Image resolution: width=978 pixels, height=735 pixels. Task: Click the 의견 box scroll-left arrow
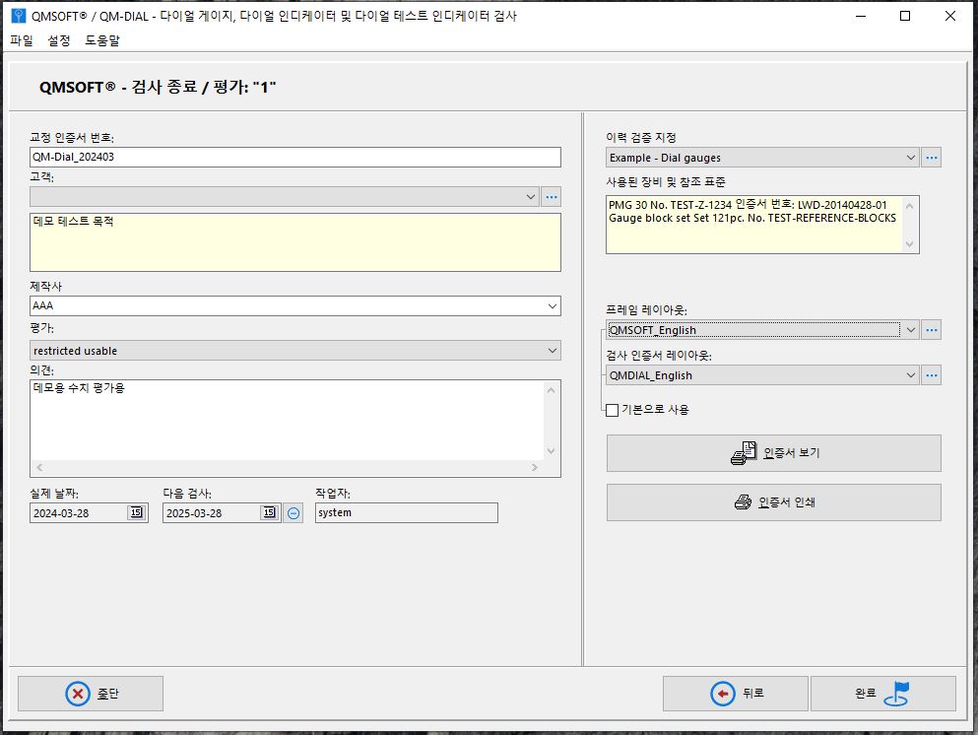pos(39,467)
